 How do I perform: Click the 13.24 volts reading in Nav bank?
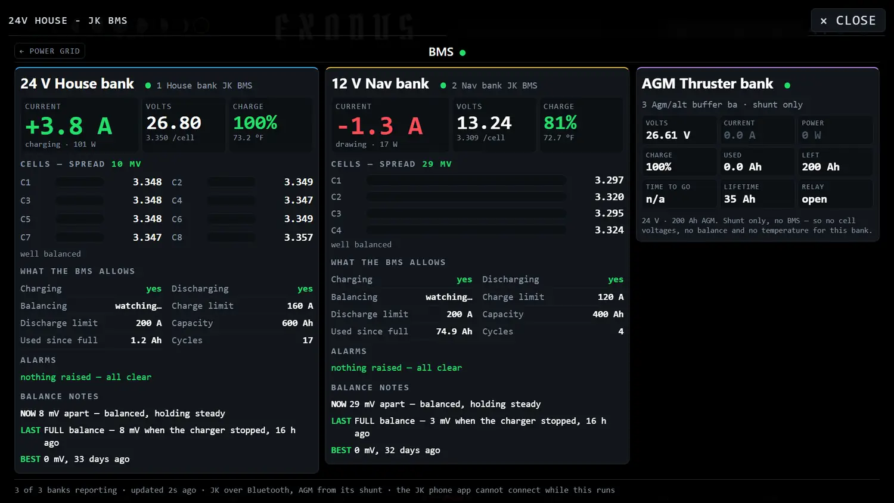click(484, 123)
